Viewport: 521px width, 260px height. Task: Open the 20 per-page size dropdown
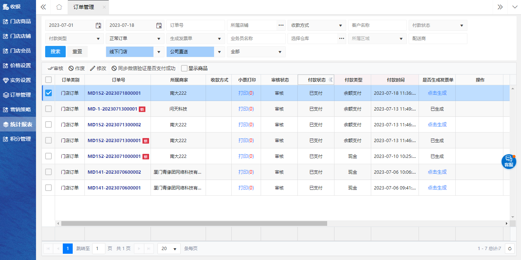click(169, 249)
